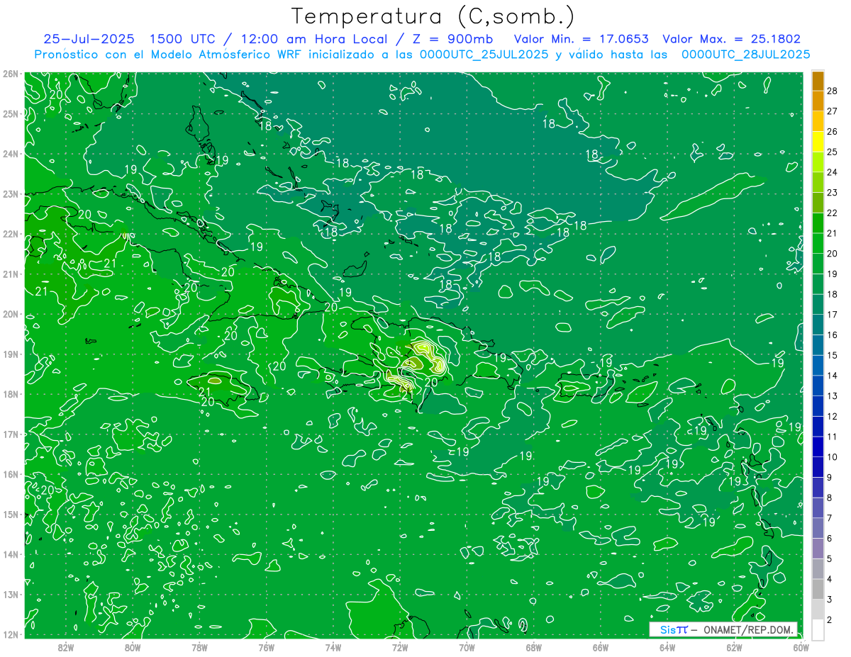The height and width of the screenshot is (657, 851).
Task: Click the '2' value on the color scale
Action: tap(830, 619)
